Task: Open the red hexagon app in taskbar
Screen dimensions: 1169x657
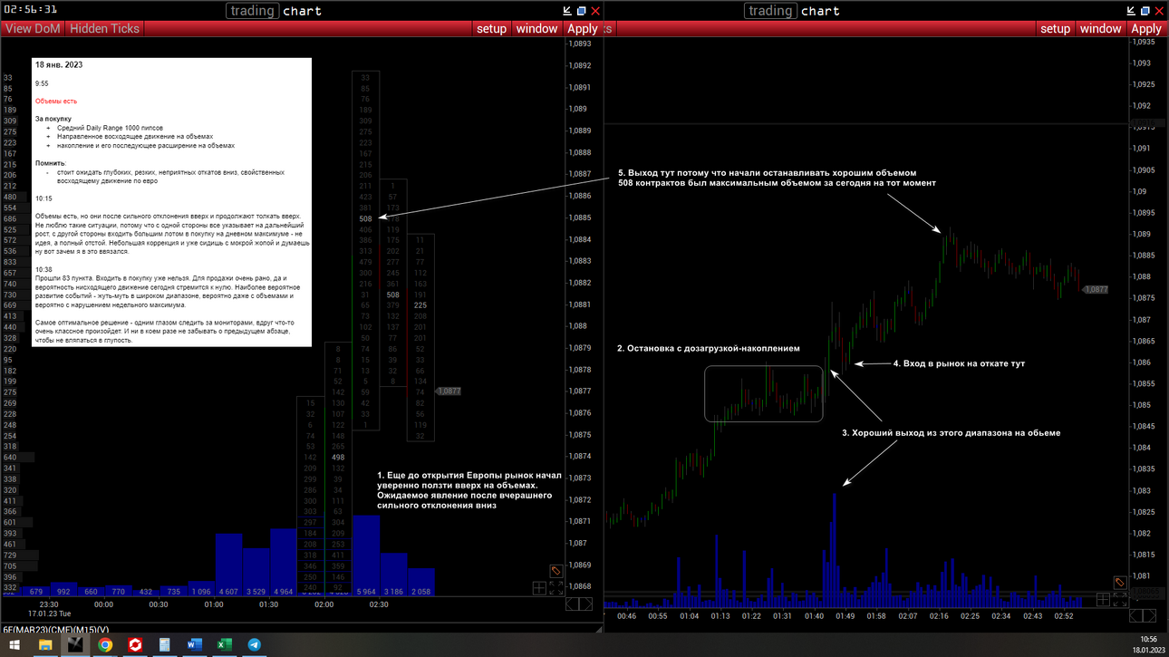Action: point(135,645)
